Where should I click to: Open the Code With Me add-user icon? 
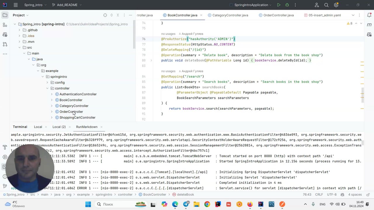point(317,5)
